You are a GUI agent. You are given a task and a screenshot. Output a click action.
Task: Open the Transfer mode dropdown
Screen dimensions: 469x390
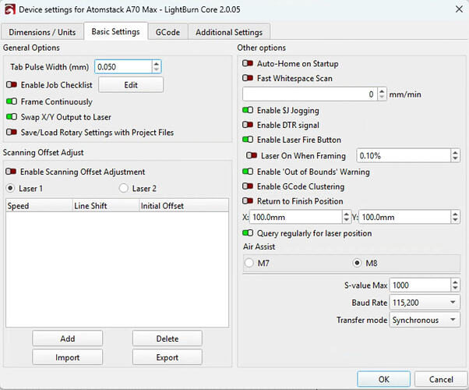425,320
